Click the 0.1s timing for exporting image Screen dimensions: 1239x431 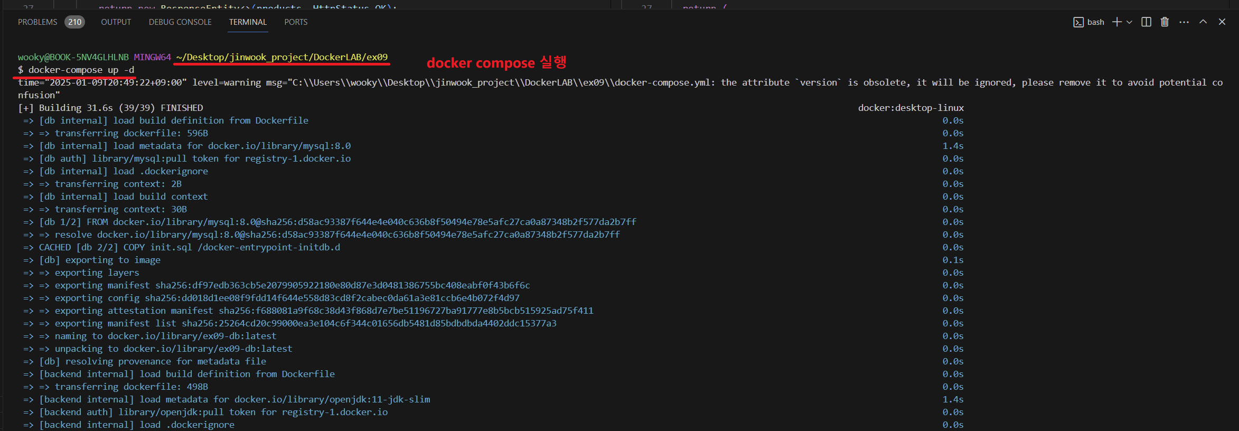coord(953,260)
